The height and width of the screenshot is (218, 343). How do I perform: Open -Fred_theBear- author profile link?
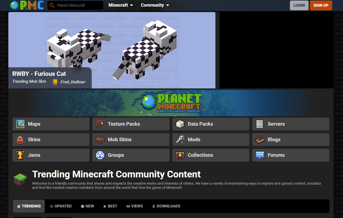[x=73, y=82]
